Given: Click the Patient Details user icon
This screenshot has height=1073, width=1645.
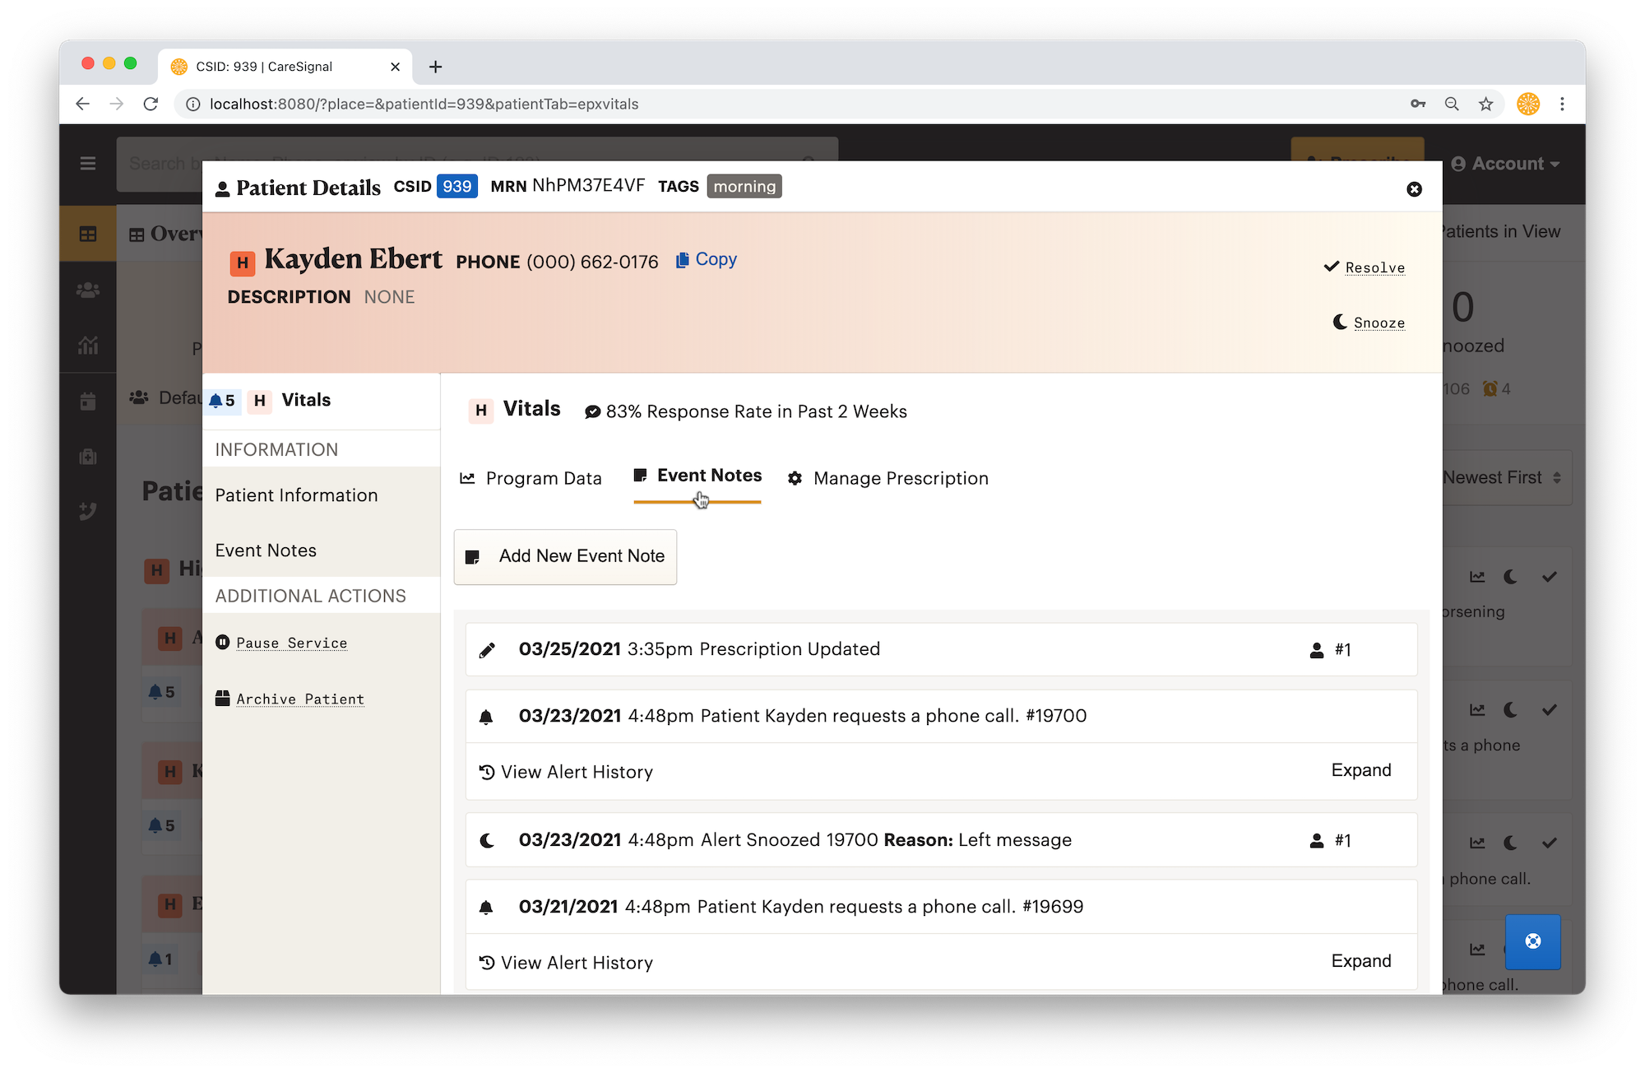Looking at the screenshot, I should [x=222, y=189].
